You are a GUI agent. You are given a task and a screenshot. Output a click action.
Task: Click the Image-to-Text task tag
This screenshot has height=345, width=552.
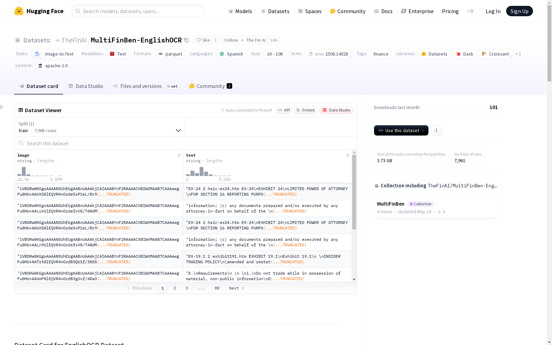point(54,54)
